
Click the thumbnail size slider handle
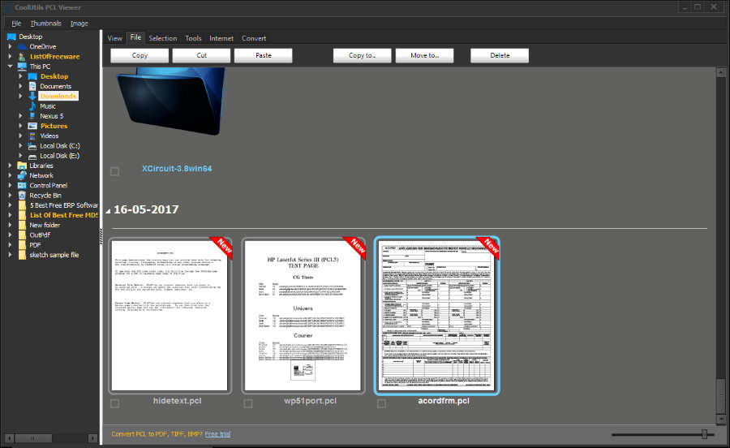click(704, 434)
